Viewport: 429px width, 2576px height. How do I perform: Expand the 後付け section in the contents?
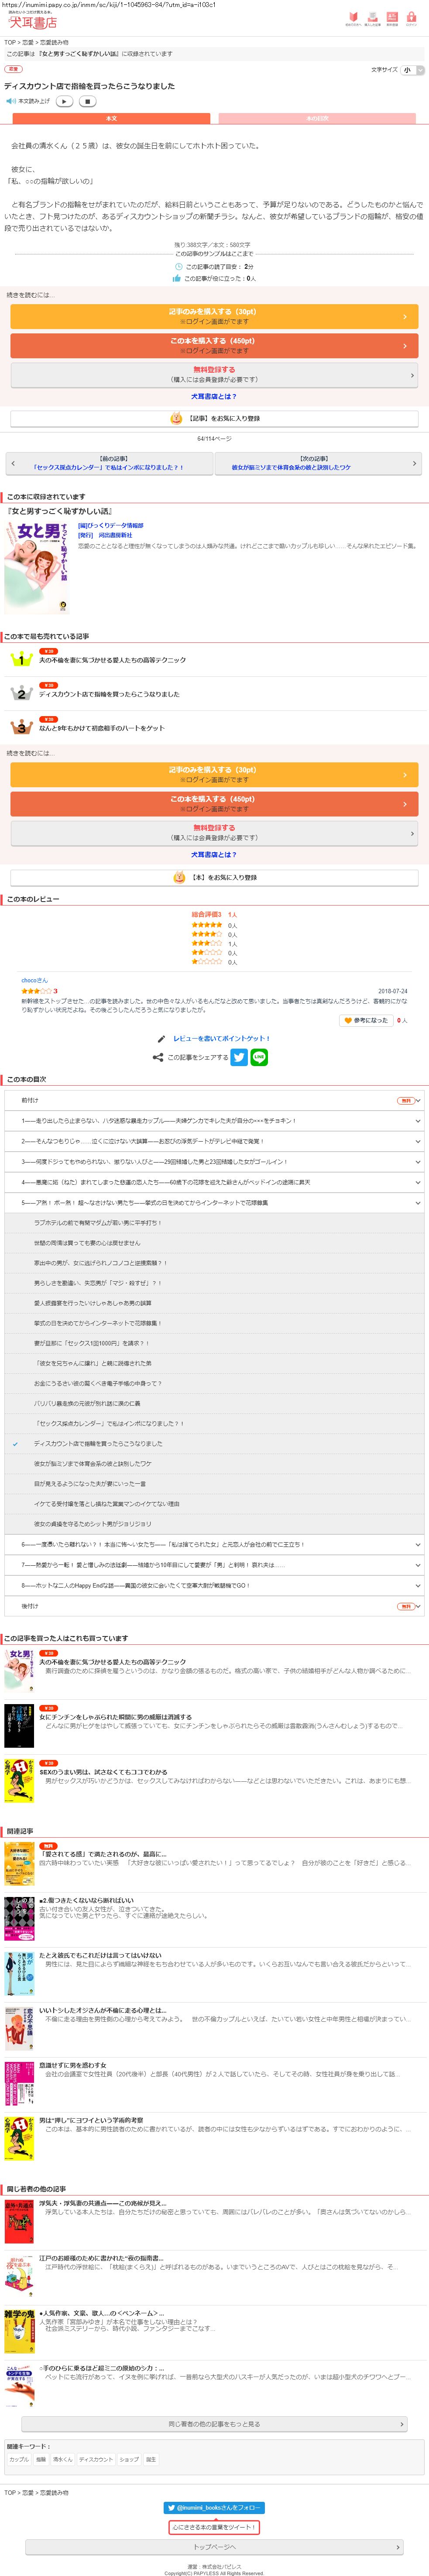click(214, 1606)
